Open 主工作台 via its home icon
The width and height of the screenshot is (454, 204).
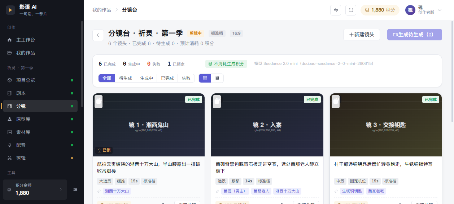click(9, 40)
